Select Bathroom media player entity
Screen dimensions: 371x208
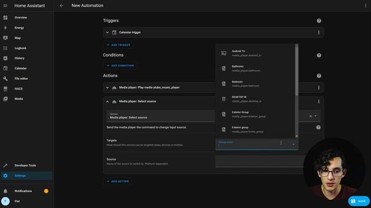[256, 68]
